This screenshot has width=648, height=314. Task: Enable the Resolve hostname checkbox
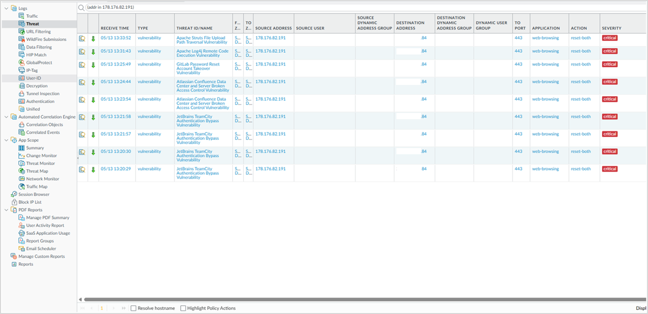click(x=134, y=308)
